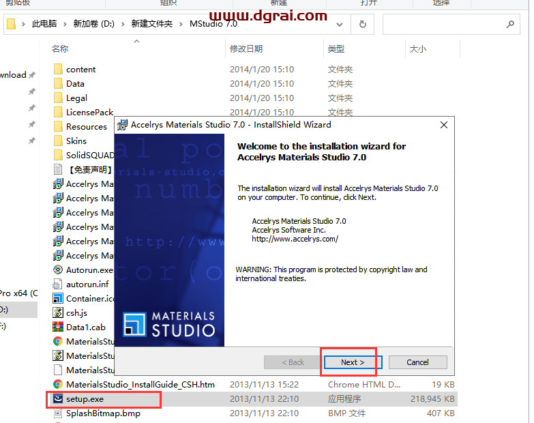This screenshot has width=534, height=423.
Task: Select the Pro x64 (C drive in the navigation pane
Action: [18, 293]
